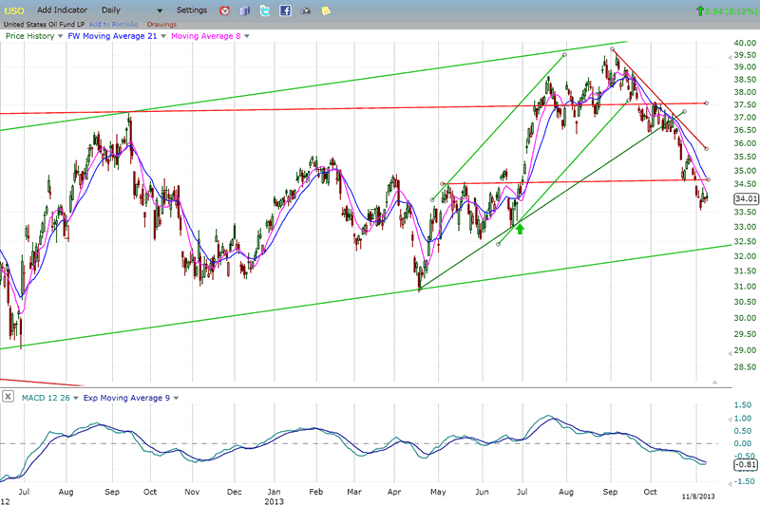Image resolution: width=760 pixels, height=505 pixels.
Task: Click the green buy arrow marker on chart
Action: (520, 228)
